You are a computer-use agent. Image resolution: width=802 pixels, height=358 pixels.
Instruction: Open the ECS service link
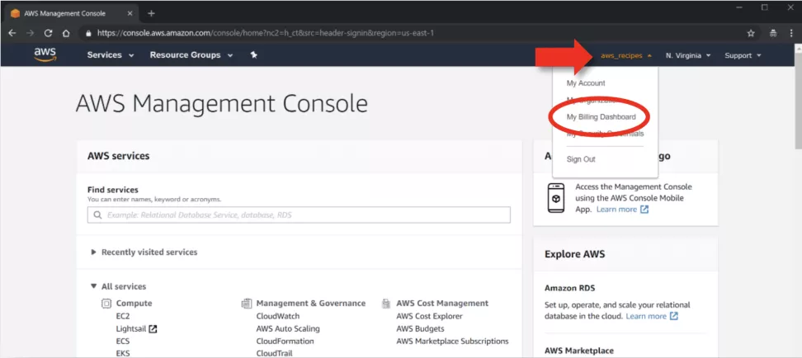(123, 342)
